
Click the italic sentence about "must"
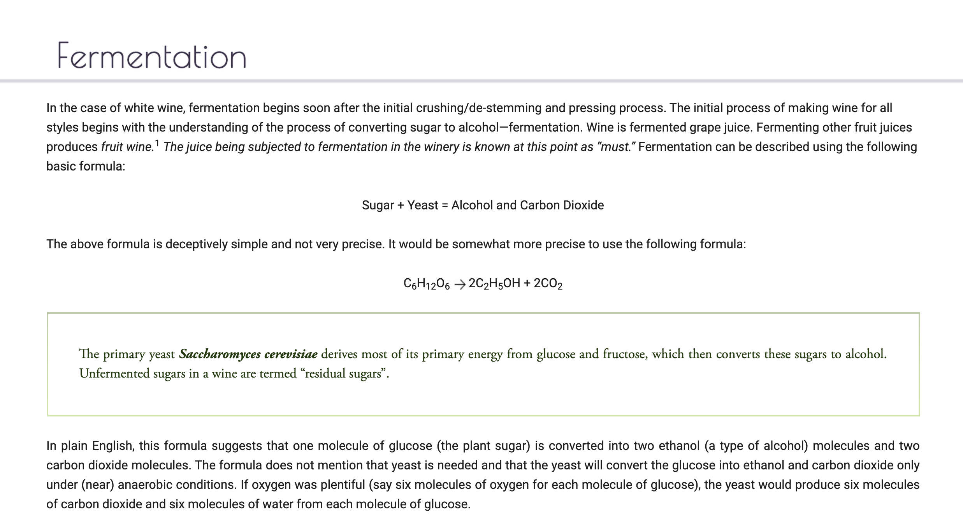pyautogui.click(x=400, y=147)
